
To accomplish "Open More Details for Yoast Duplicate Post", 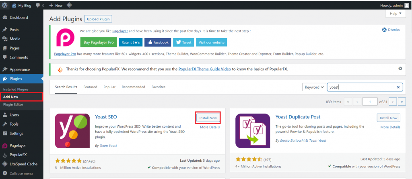I will (390, 127).
